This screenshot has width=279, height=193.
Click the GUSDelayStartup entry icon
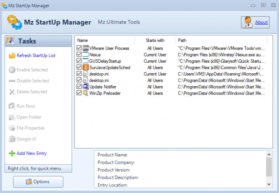[85, 61]
